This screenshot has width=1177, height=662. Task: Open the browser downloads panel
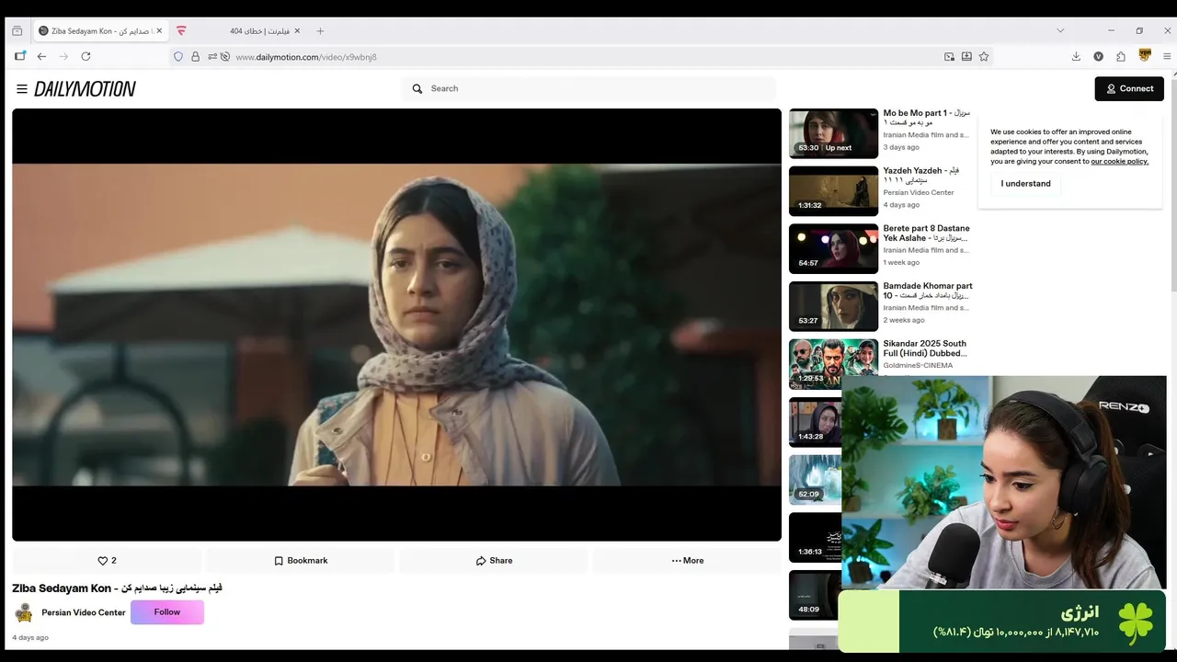pos(1076,57)
